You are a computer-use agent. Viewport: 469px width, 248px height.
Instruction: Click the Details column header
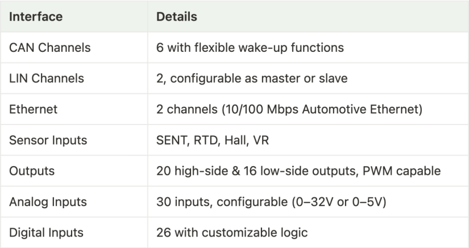[x=176, y=16]
